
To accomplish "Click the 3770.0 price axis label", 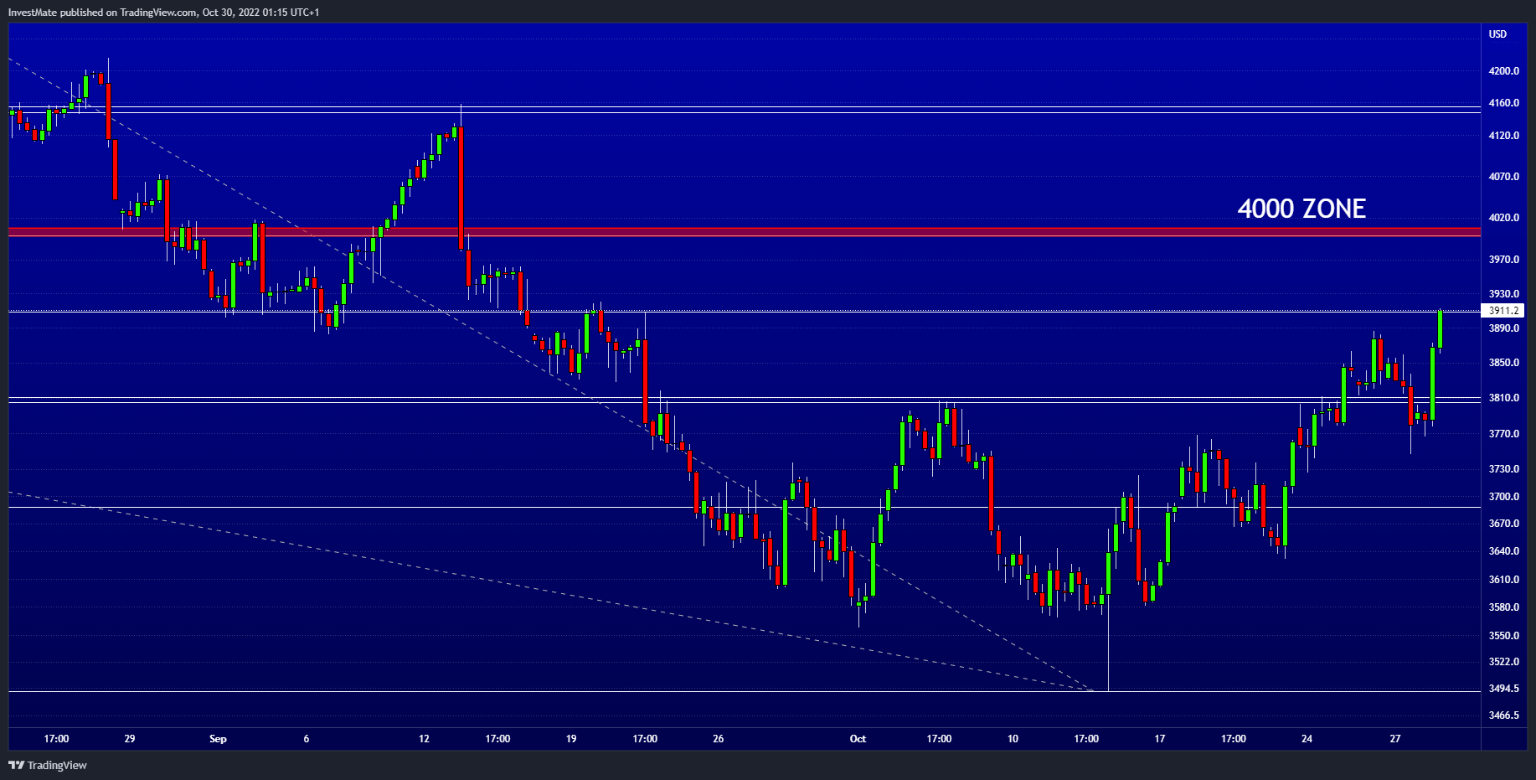I will pyautogui.click(x=1503, y=434).
